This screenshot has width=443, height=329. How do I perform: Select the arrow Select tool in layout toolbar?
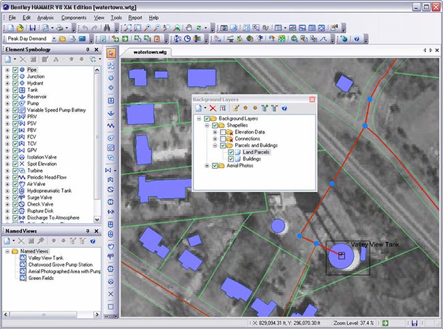click(x=112, y=53)
